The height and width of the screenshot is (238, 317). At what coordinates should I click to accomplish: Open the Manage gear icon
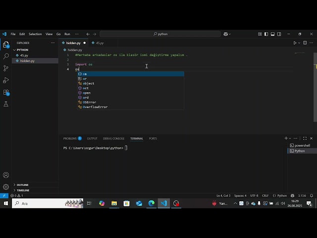pyautogui.click(x=6, y=186)
